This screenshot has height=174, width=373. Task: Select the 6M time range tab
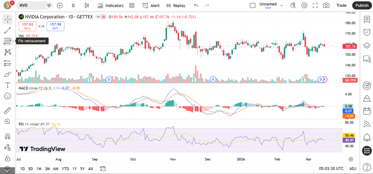tap(56, 169)
